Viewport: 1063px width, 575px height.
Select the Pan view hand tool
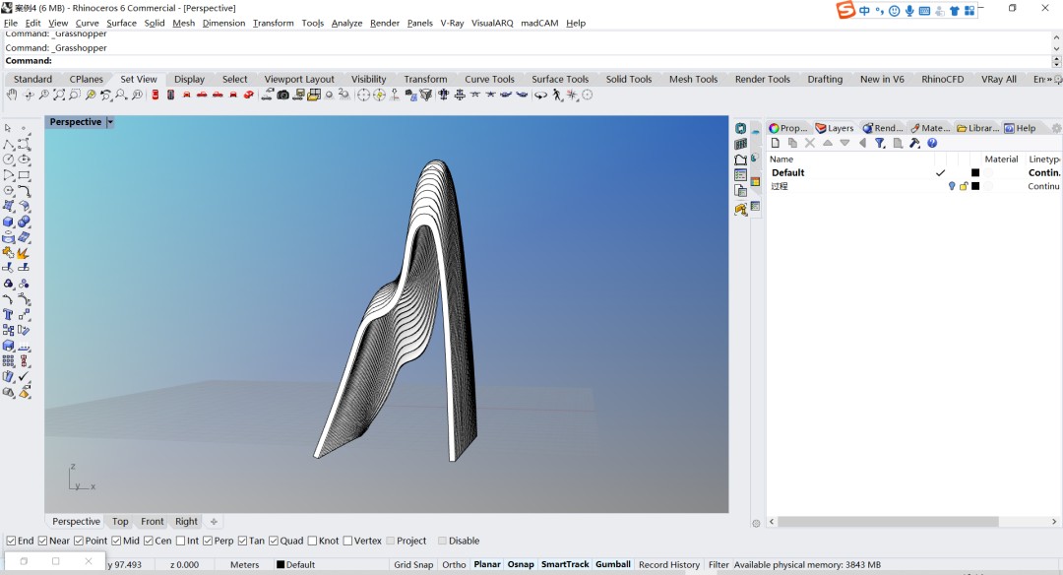click(x=12, y=95)
